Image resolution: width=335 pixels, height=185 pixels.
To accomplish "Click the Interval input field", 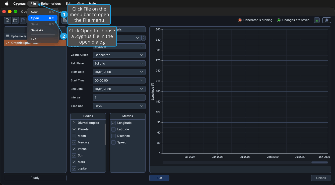I will pos(119,98).
